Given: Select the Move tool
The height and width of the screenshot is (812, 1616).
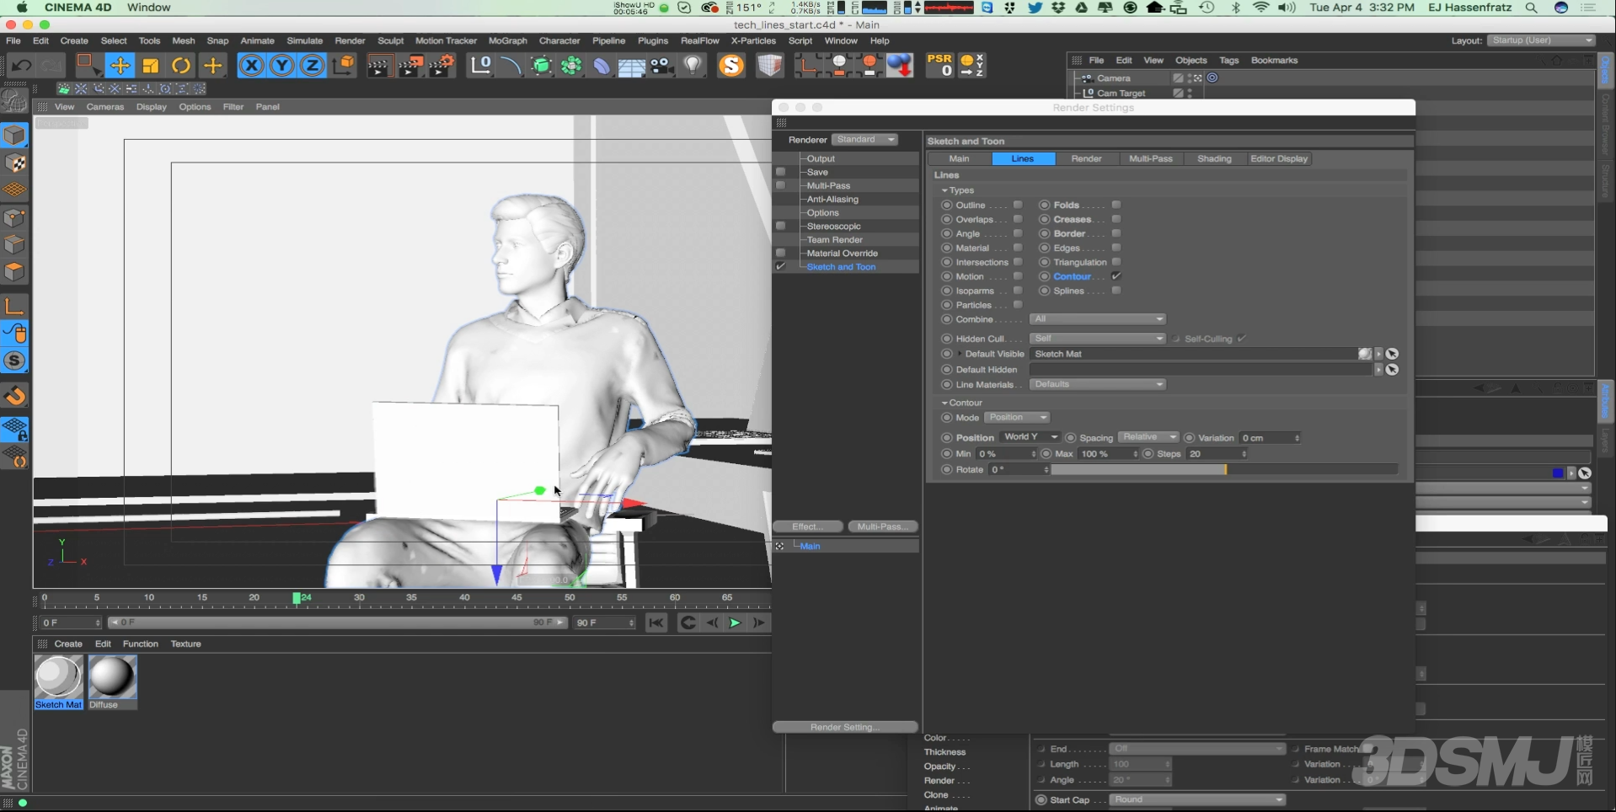Looking at the screenshot, I should click(120, 65).
